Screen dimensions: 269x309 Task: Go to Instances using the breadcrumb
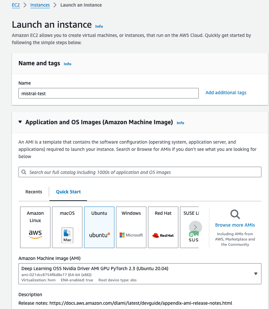click(40, 5)
